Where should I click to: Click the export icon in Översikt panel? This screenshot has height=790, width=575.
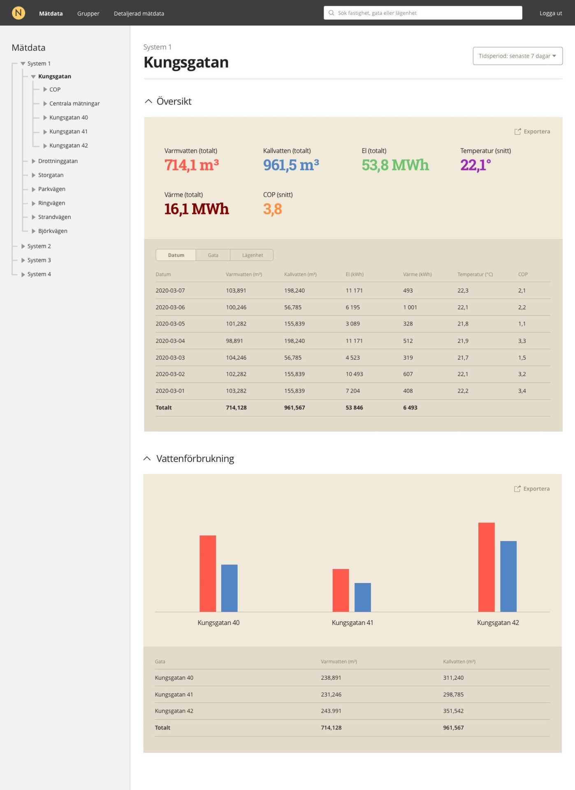[517, 132]
